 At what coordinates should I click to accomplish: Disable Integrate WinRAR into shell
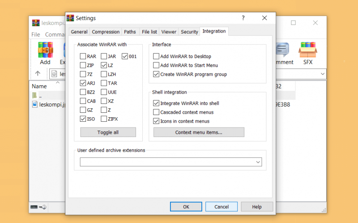coord(156,103)
